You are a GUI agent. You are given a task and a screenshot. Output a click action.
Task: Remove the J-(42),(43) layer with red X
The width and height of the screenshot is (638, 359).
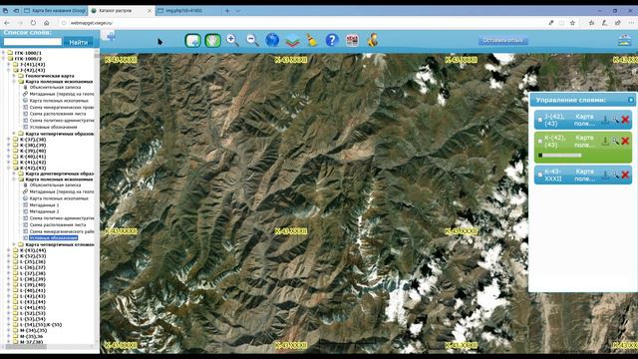pyautogui.click(x=625, y=120)
